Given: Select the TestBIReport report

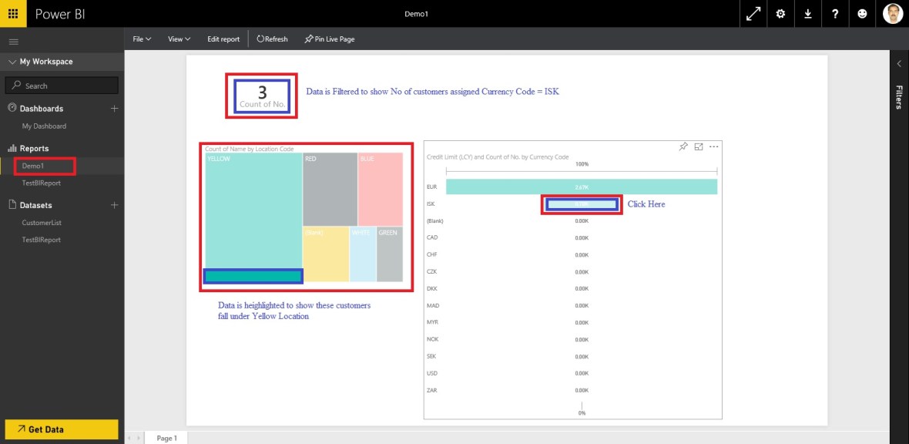Looking at the screenshot, I should coord(43,184).
